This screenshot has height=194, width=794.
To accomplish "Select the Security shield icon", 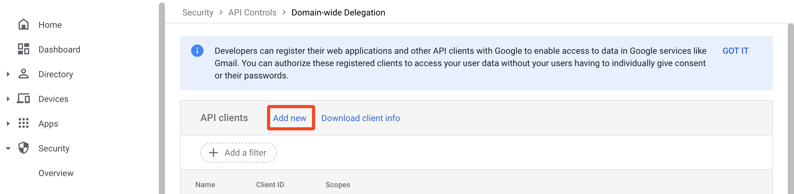I will (x=23, y=148).
